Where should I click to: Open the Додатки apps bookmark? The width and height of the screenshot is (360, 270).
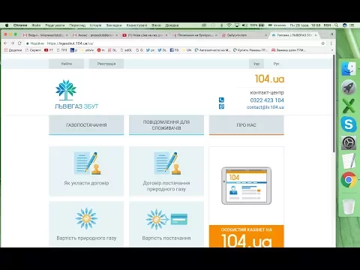pos(13,50)
